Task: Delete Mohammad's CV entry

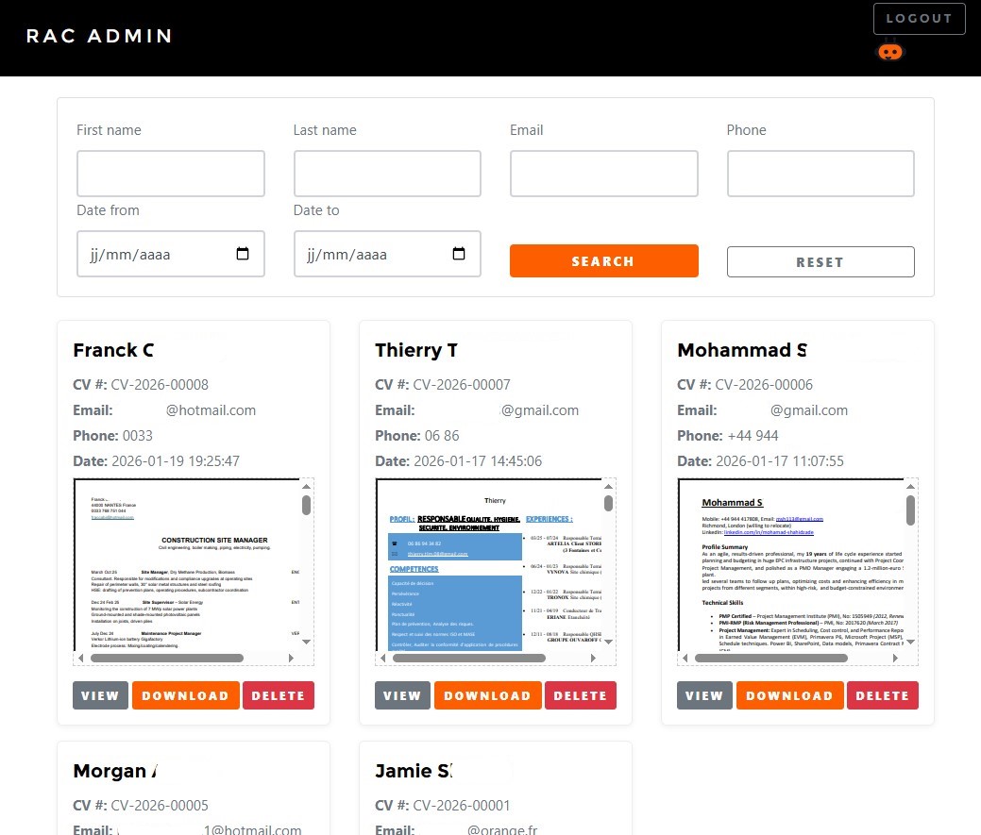Action: click(x=882, y=695)
